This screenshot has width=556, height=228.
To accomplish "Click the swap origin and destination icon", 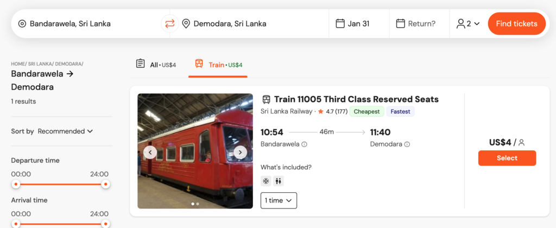I will point(170,23).
